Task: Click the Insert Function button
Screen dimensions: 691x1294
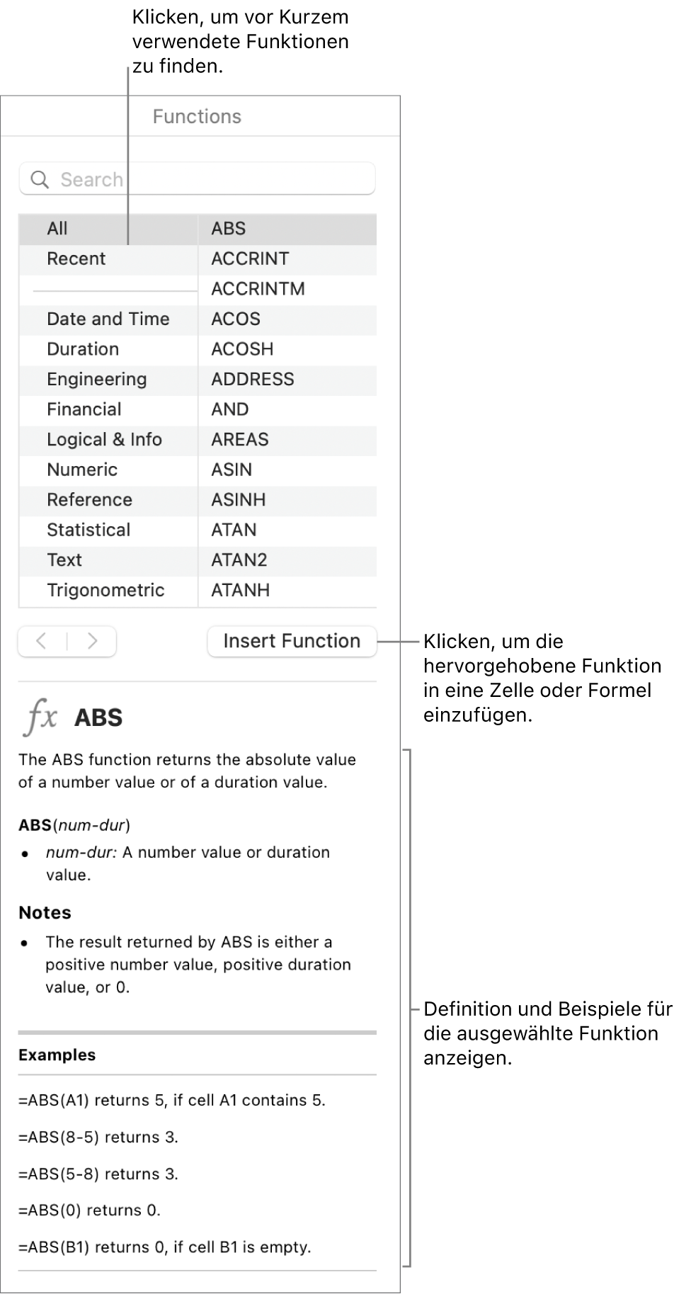Action: (x=292, y=642)
